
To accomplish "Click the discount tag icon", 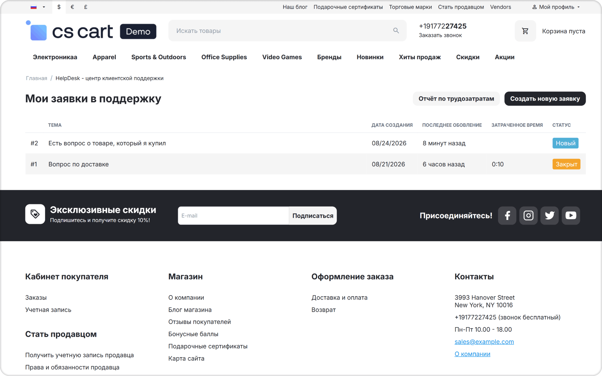I will click(x=35, y=214).
